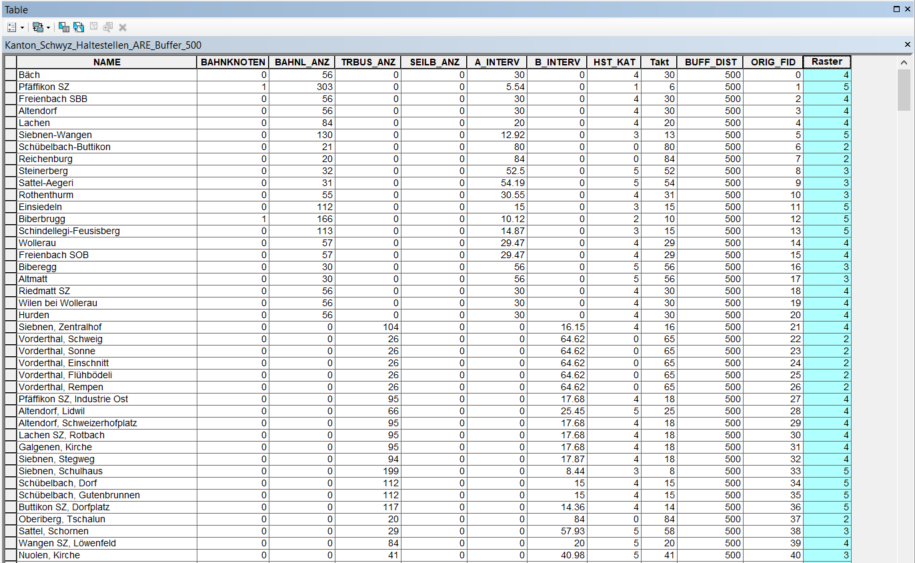Click the vertical scrollbar up arrow
915x563 pixels.
(x=904, y=63)
